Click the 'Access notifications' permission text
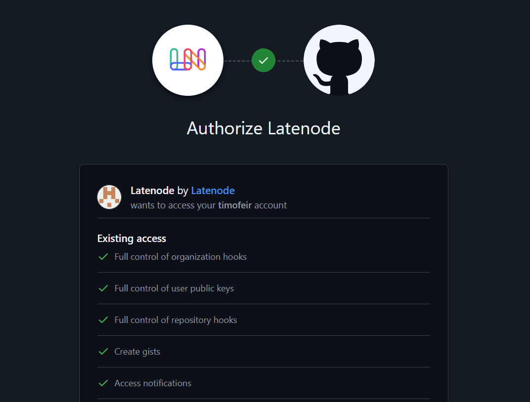 point(153,383)
